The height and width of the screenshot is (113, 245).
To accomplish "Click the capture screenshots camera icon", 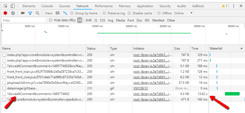I will point(23,13).
